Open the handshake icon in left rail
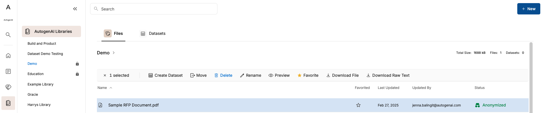The image size is (542, 113). (x=8, y=87)
